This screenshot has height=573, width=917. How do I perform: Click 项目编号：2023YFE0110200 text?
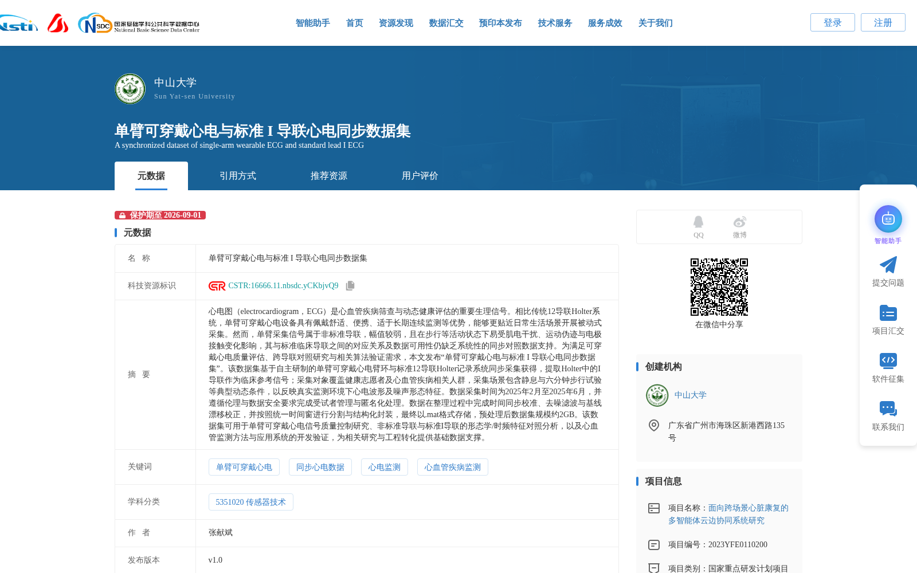[x=718, y=545]
